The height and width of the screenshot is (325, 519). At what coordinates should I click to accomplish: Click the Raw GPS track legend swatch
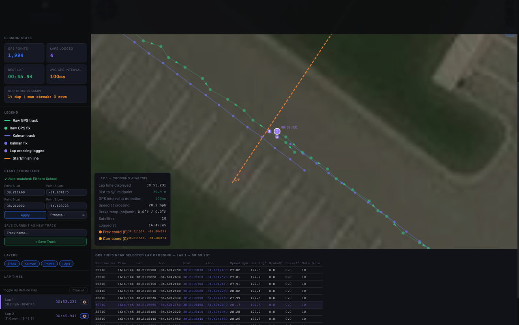pos(7,121)
